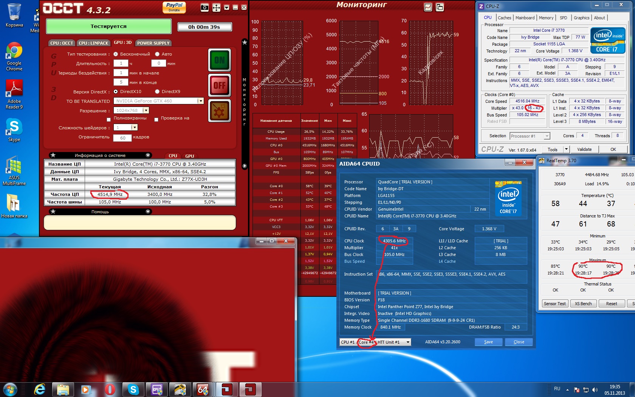Viewport: 635px width, 397px height.
Task: Open Windows Media Player from the taskbar
Action: (x=86, y=389)
